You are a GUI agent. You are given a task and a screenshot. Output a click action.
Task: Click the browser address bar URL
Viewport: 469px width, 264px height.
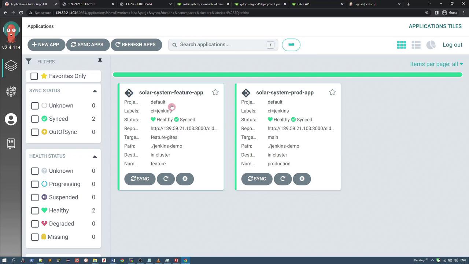click(x=152, y=12)
